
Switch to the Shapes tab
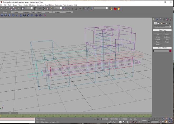[x=16, y=12]
